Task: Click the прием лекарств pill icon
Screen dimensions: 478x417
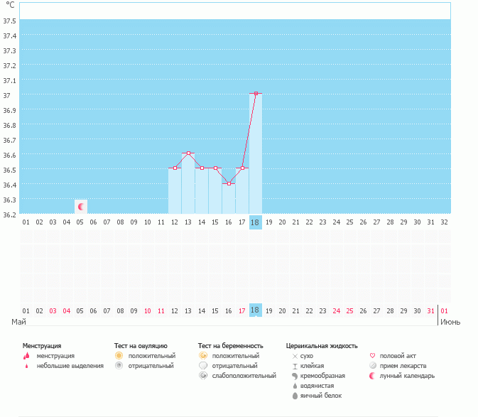Action: 373,366
